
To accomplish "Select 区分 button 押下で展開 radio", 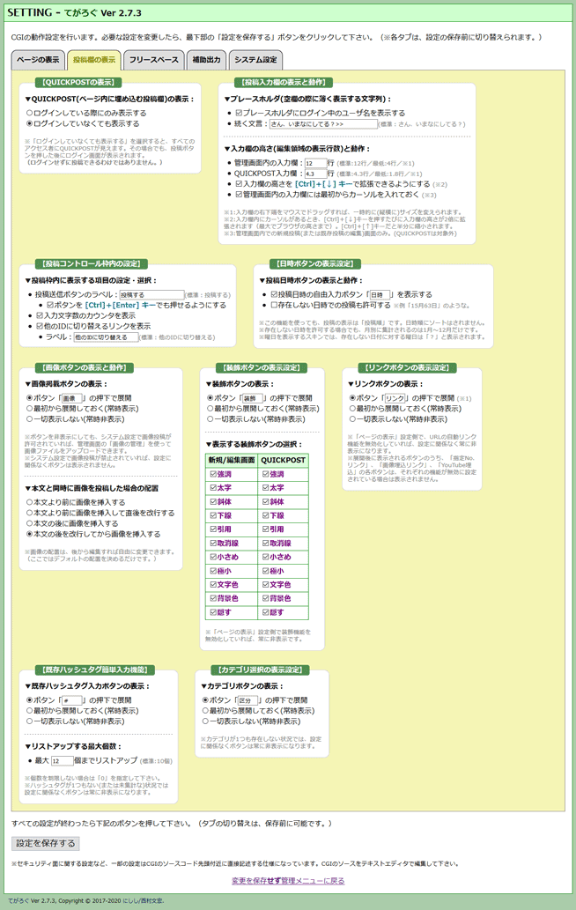I will click(x=205, y=700).
